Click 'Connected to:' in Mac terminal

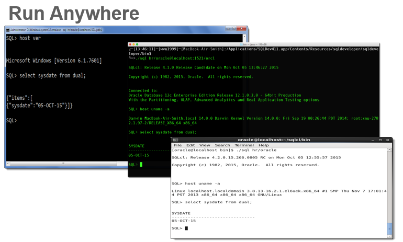click(x=143, y=90)
